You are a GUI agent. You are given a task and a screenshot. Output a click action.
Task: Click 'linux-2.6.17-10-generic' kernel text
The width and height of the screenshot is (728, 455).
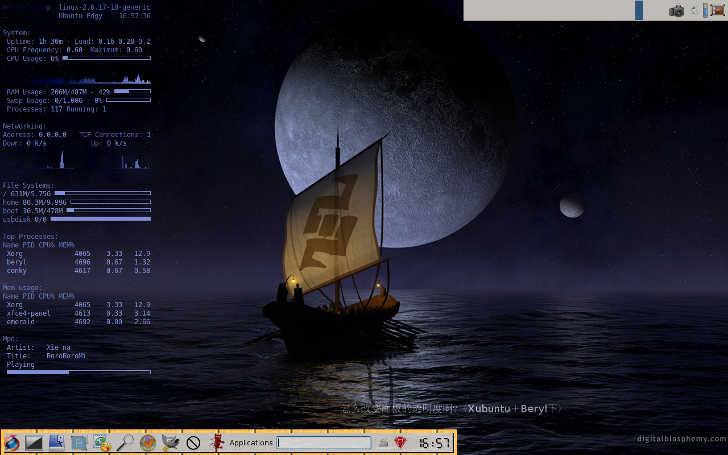[105, 7]
